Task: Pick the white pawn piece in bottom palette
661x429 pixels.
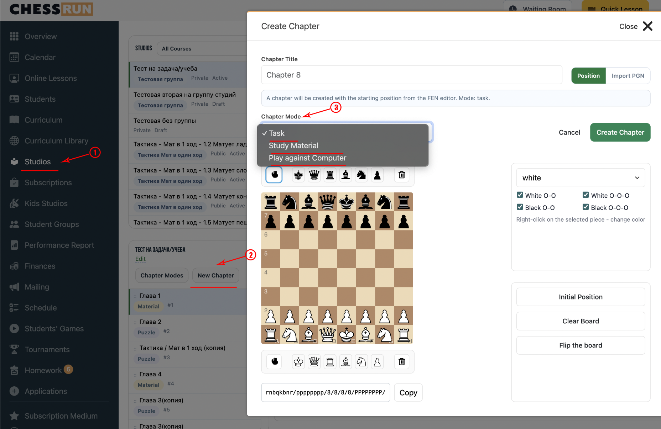Action: [377, 362]
